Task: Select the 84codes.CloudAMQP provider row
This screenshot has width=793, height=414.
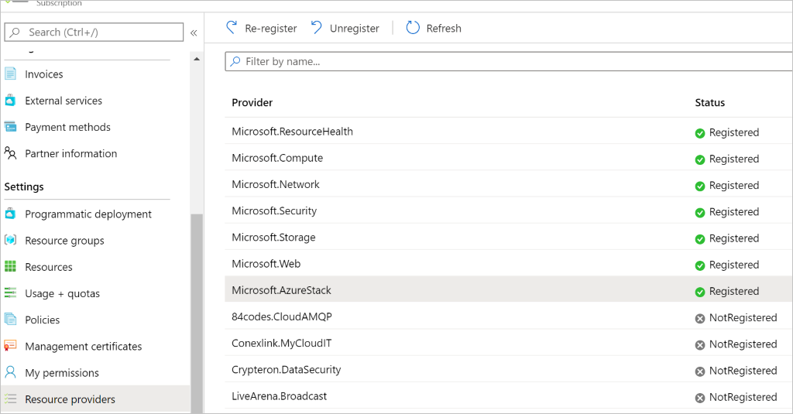Action: point(508,317)
